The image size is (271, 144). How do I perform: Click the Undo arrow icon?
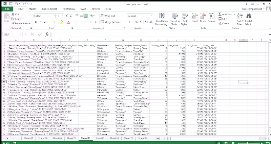(17, 4)
